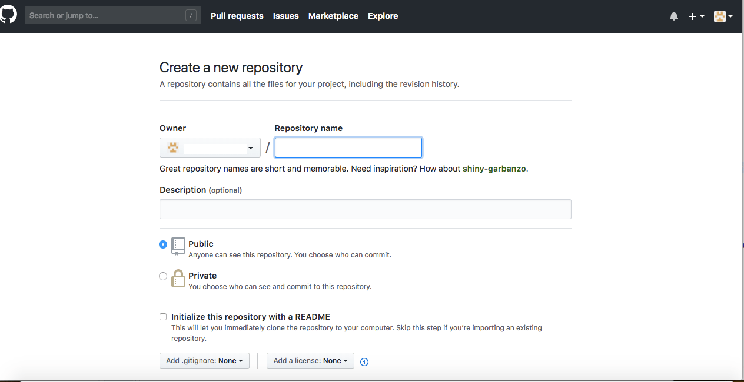Viewport: 744px width, 382px height.
Task: Focus the Search or jump to field
Action: [113, 15]
